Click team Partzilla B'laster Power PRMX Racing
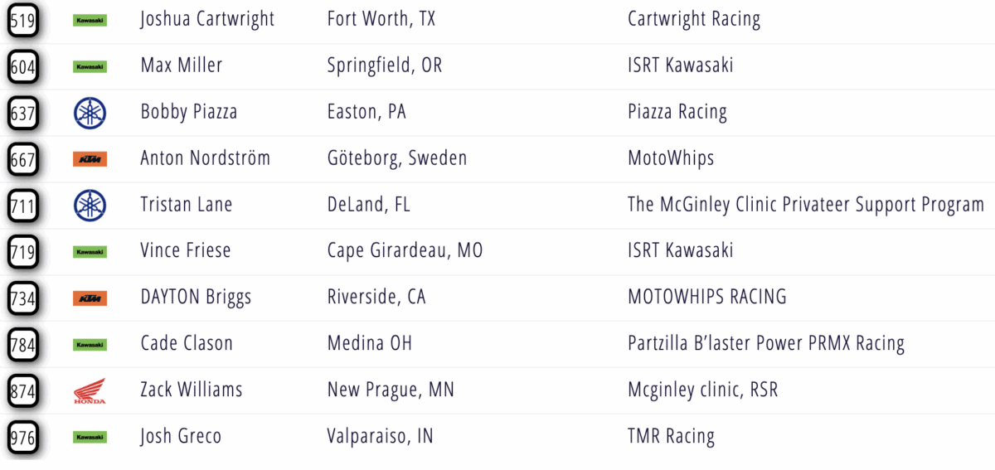 pos(765,343)
